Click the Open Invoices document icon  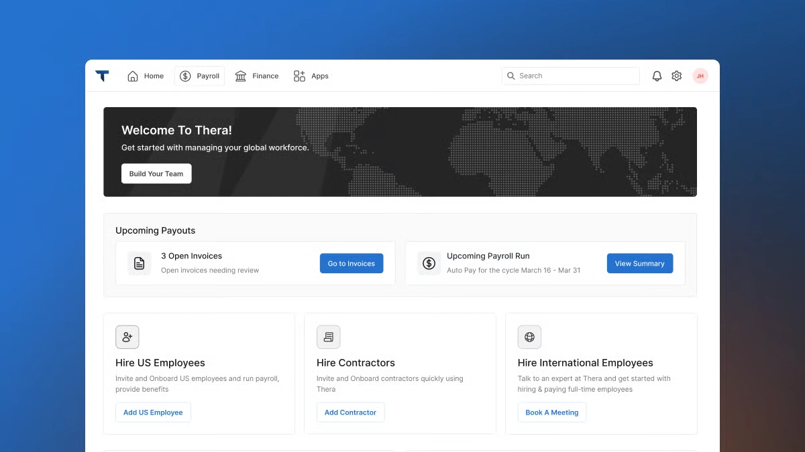click(140, 263)
